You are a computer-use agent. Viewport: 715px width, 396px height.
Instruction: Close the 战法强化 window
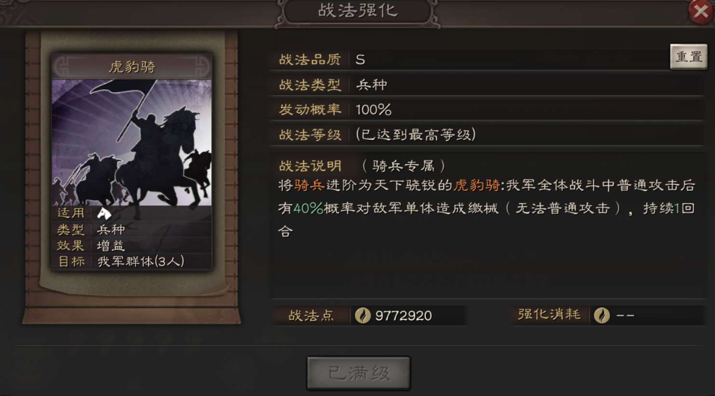701,12
